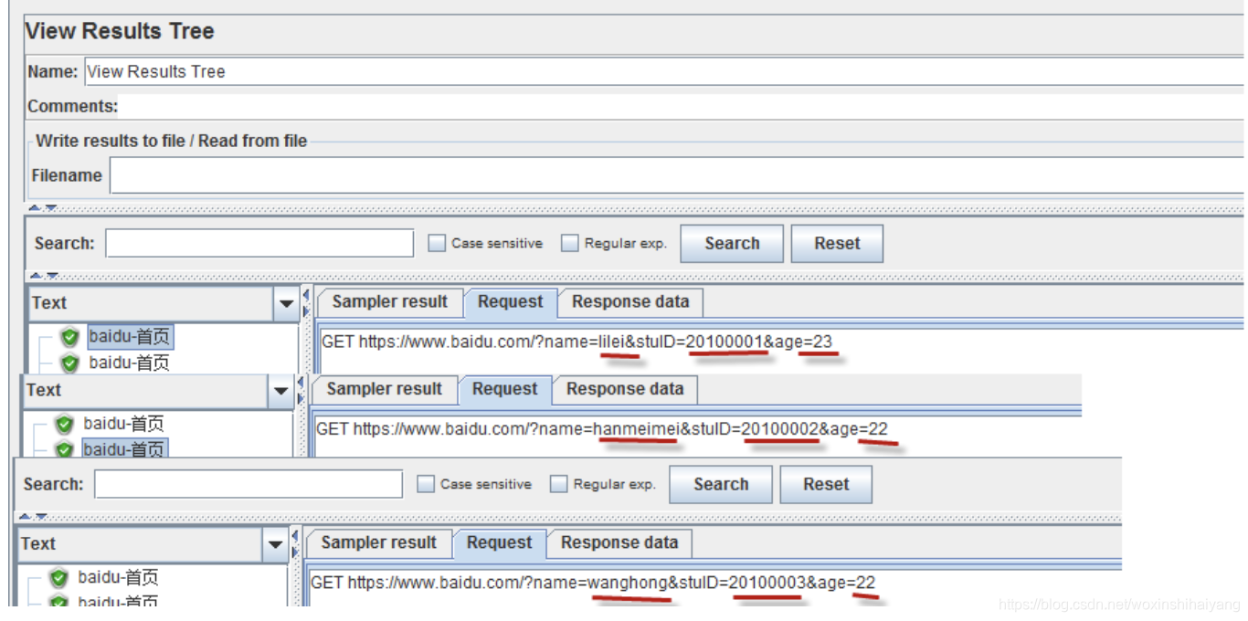Click the Search button in the row under Filename
1248x621 pixels.
732,244
